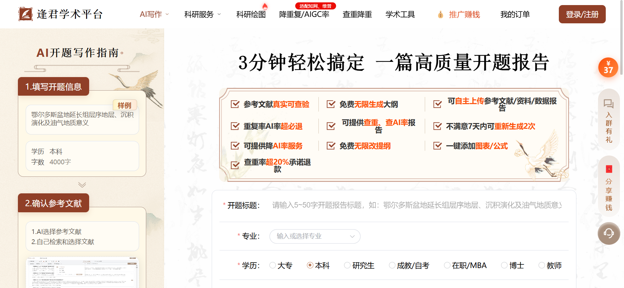Click the 逢君学术平台 logo icon

point(26,14)
